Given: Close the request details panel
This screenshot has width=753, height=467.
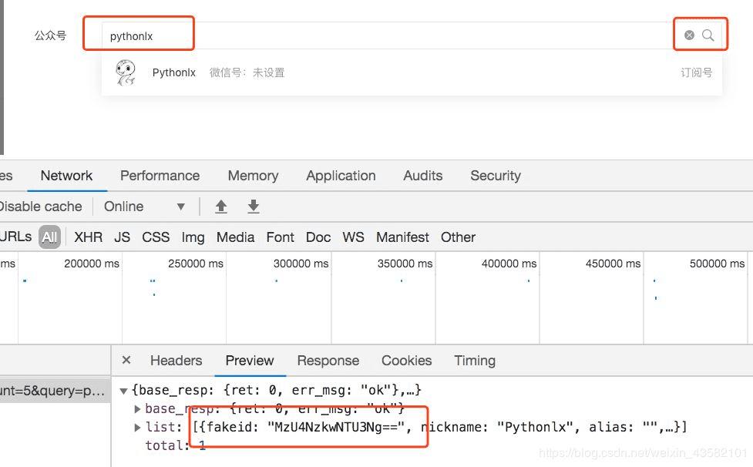Looking at the screenshot, I should pyautogui.click(x=126, y=360).
